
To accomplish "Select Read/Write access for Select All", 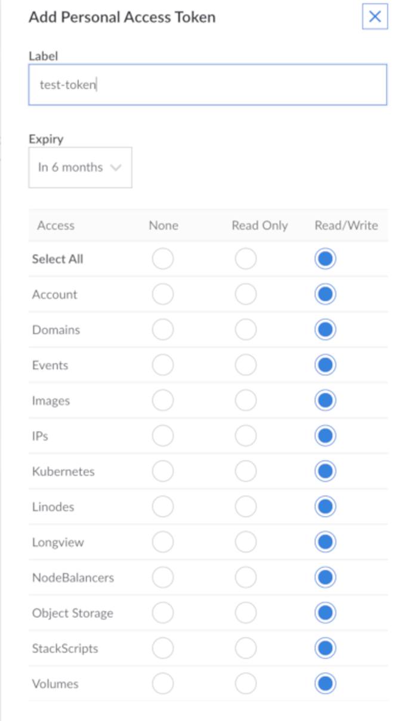I will 324,259.
